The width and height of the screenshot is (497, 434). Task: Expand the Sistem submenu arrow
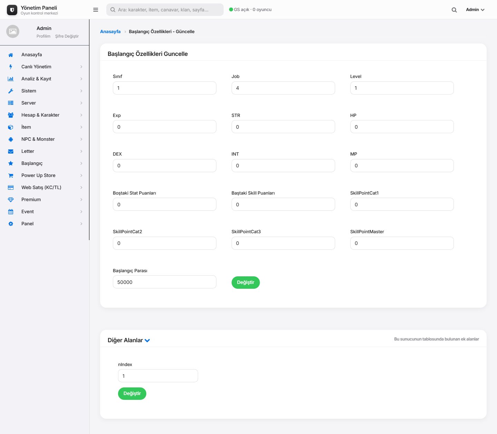pyautogui.click(x=81, y=91)
